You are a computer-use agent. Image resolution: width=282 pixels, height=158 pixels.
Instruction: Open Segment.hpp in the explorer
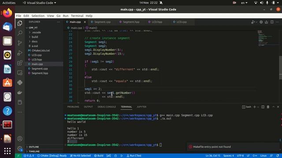pos(40,73)
